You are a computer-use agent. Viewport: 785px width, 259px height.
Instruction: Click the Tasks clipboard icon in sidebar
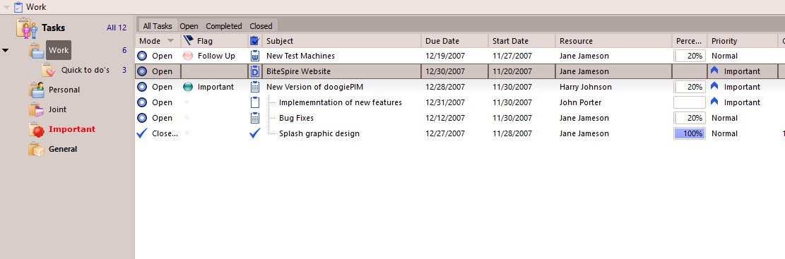click(x=27, y=28)
